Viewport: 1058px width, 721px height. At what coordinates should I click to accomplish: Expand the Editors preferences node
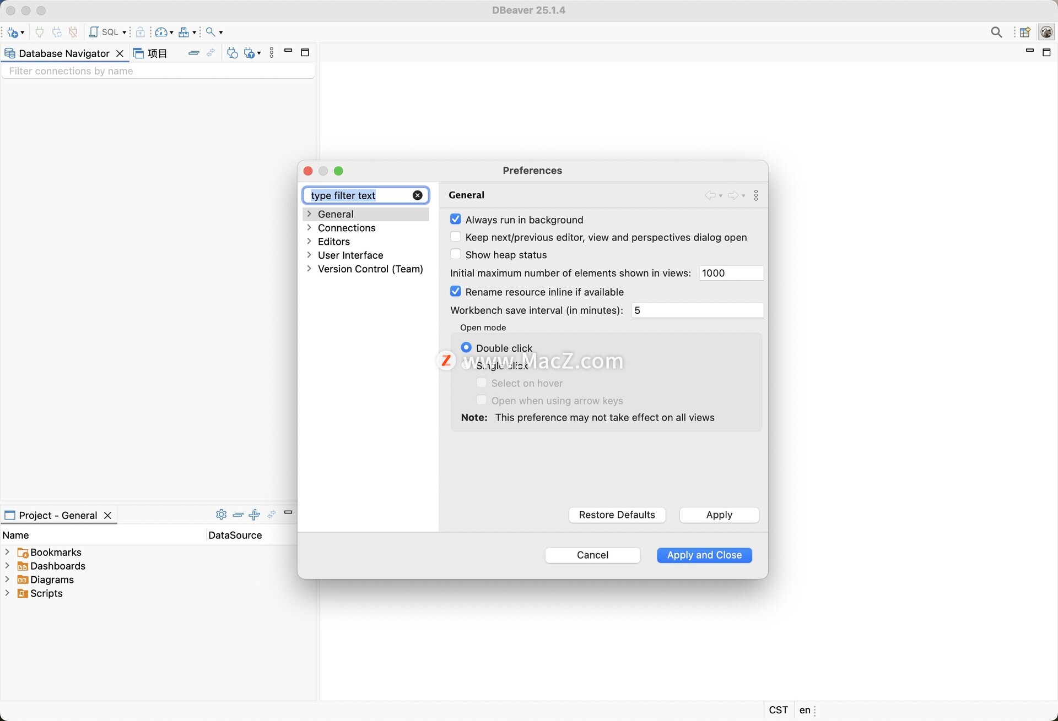pyautogui.click(x=309, y=241)
